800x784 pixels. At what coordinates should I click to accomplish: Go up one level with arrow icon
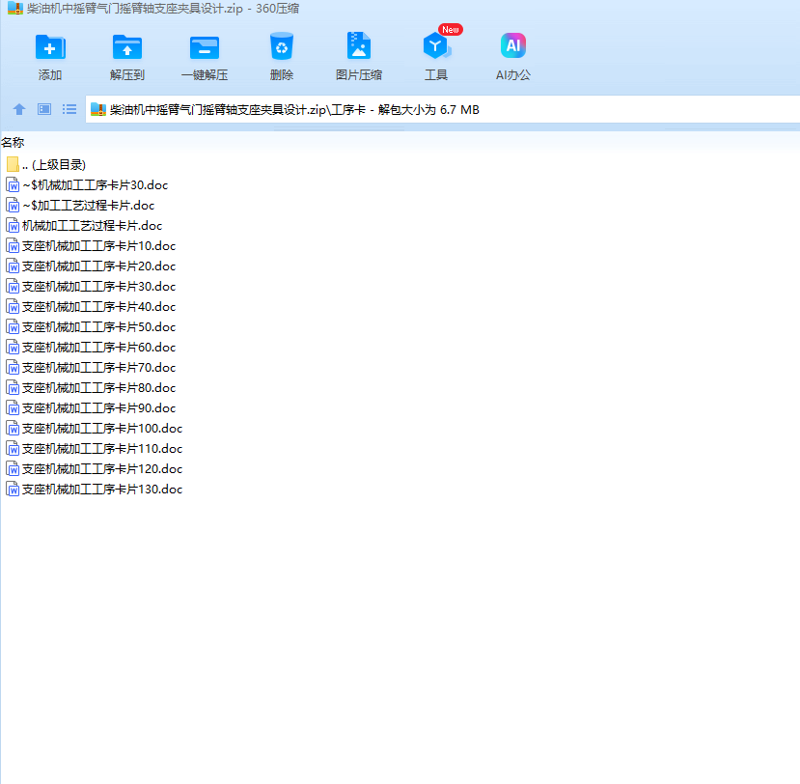[19, 109]
